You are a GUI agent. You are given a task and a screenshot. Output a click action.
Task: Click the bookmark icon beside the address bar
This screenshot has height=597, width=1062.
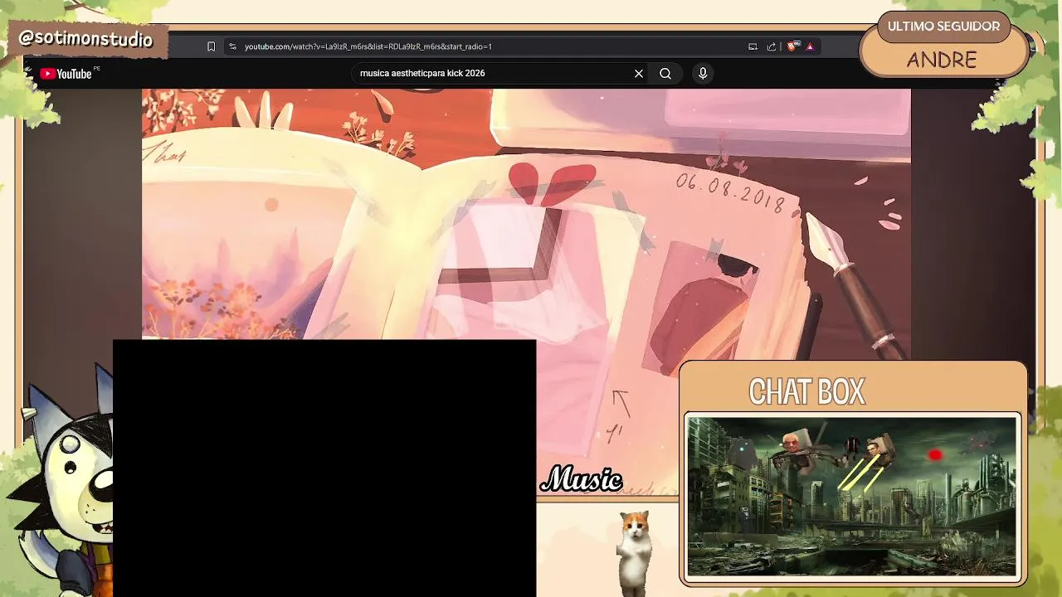211,46
